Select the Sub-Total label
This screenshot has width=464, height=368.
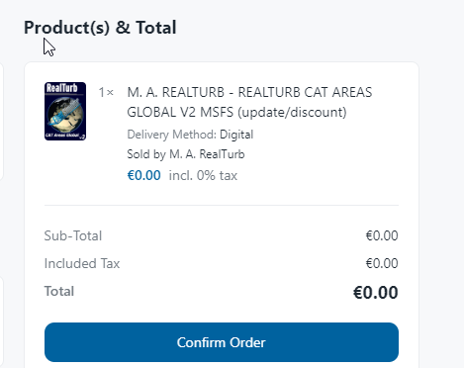tap(73, 235)
